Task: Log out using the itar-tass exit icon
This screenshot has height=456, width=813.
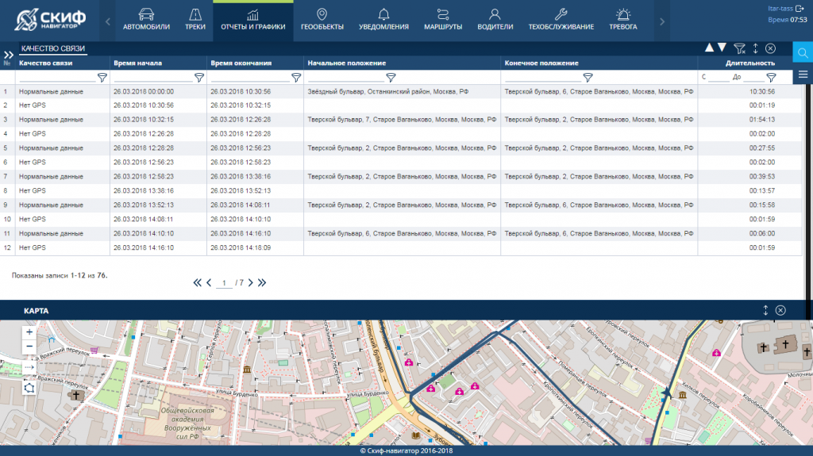Action: coord(800,8)
